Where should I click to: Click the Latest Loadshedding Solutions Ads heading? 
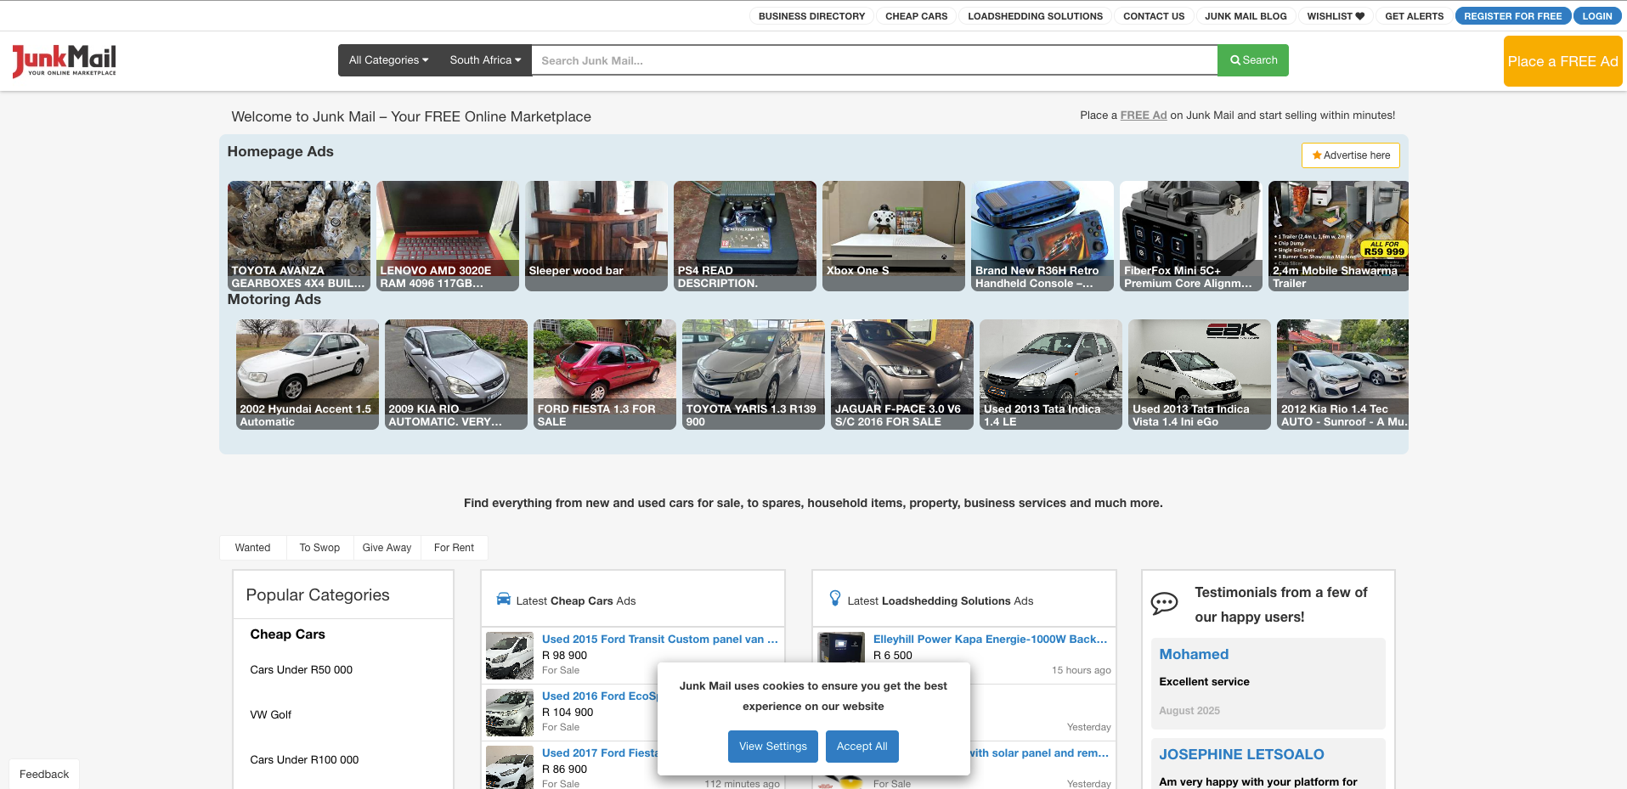click(x=941, y=601)
